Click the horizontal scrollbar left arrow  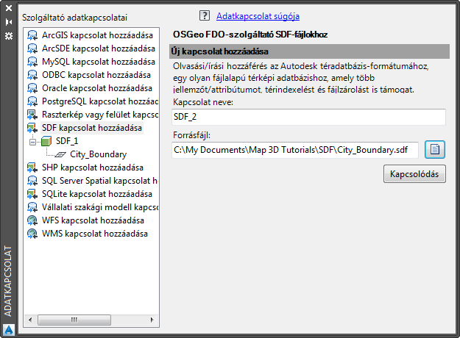click(x=30, y=320)
